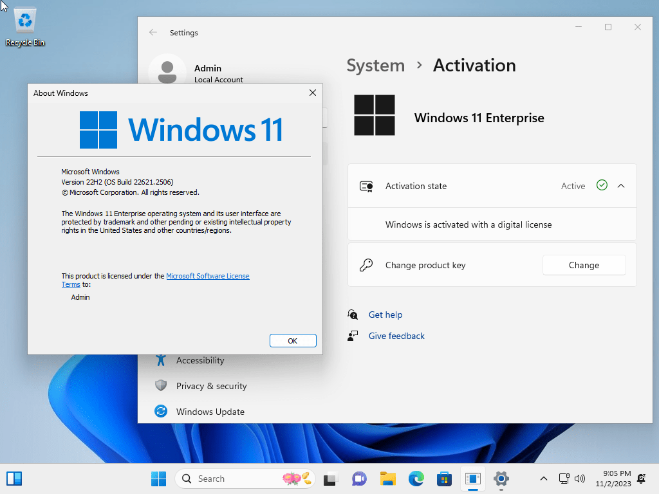
Task: Open Task View on the taskbar
Action: 330,479
